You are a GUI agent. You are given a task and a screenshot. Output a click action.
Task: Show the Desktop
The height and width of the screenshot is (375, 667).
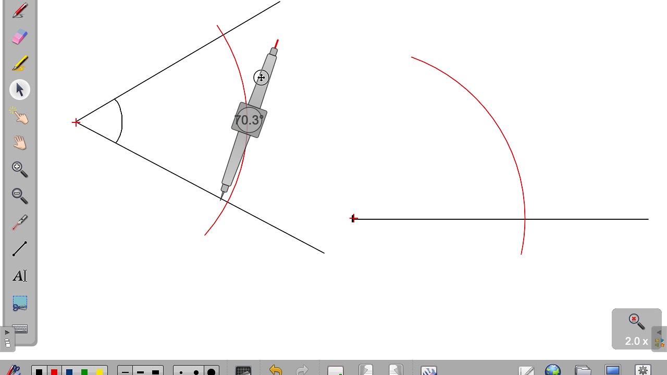coord(612,370)
